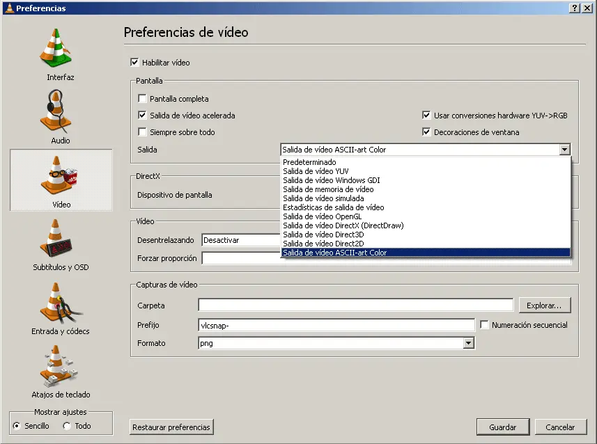This screenshot has height=444, width=597.
Task: Open Atajos de teclado icon
Action: tap(61, 366)
